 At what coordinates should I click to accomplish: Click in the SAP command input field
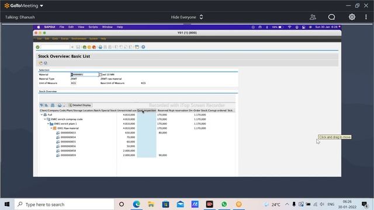pos(56,47)
